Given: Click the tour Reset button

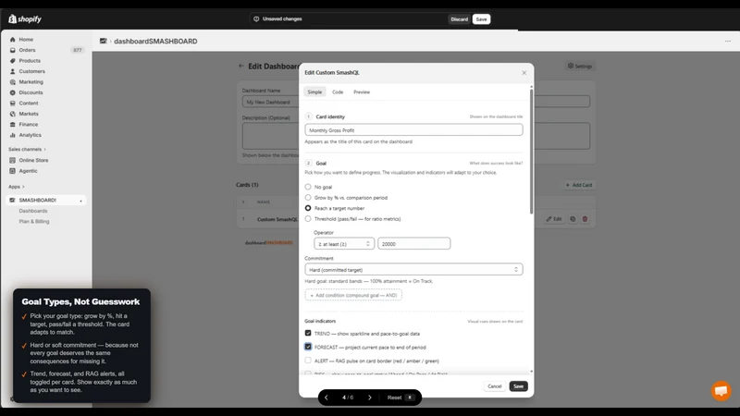Looking at the screenshot, I should coord(400,398).
